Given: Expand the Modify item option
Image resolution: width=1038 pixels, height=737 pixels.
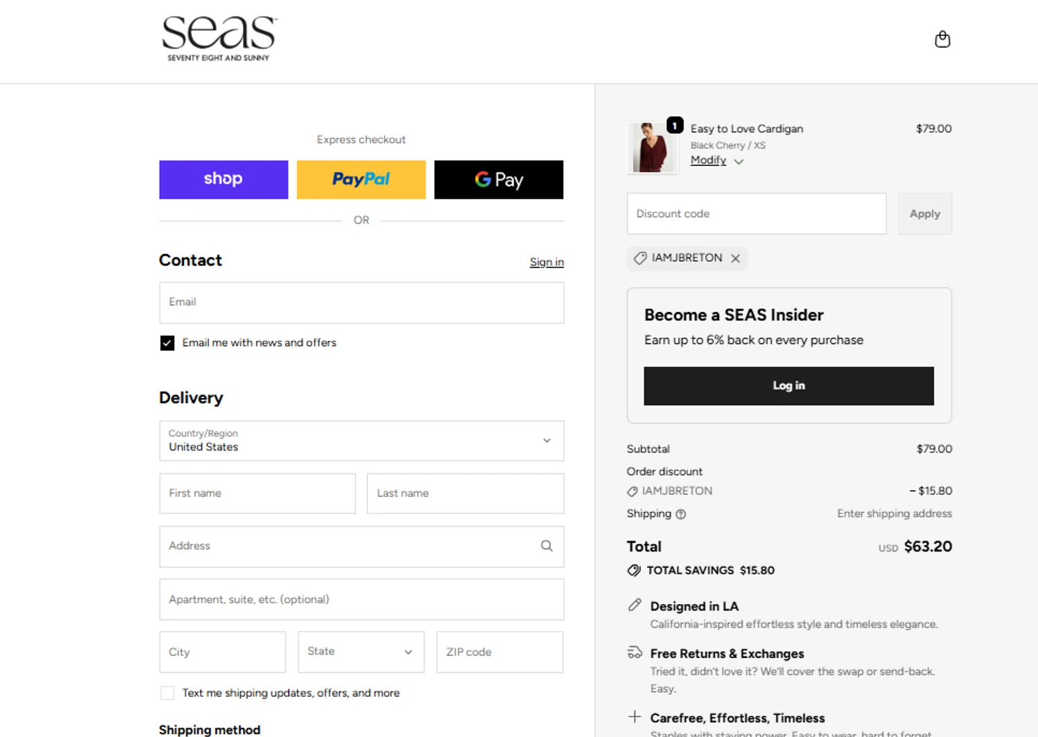Looking at the screenshot, I should (716, 161).
